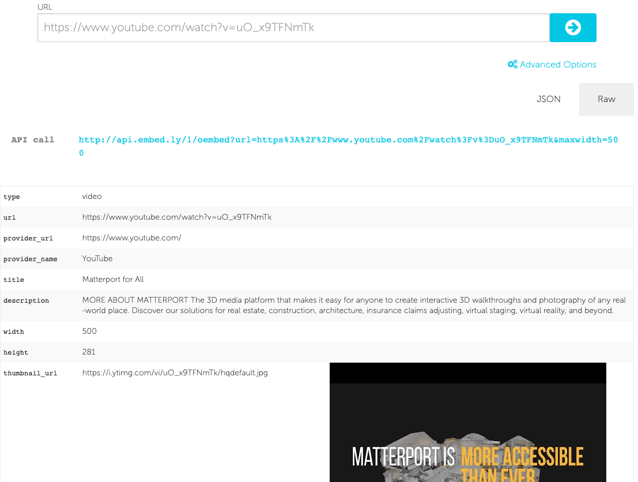Select the title value 'Matterport for All'

click(113, 279)
